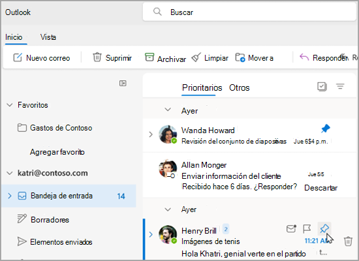The height and width of the screenshot is (261, 359).
Task: Delete Henry Brill message with trash icon
Action: (x=348, y=241)
